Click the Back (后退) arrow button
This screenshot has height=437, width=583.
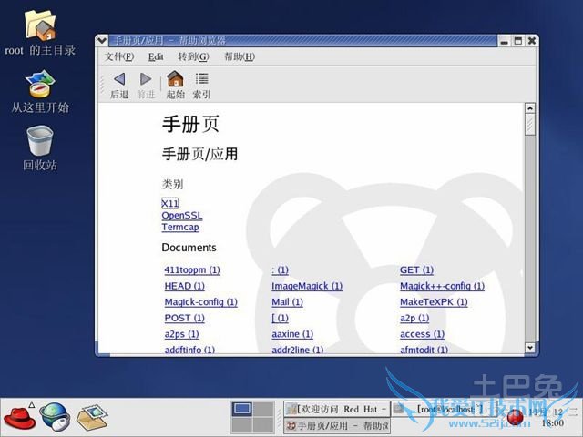coord(119,86)
